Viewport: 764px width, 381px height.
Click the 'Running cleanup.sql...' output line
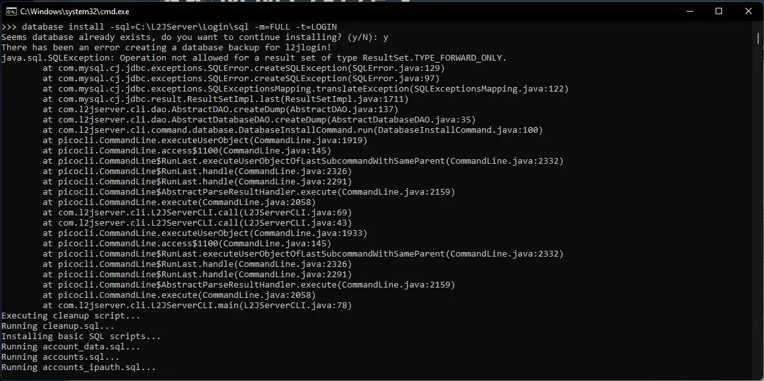(x=58, y=326)
